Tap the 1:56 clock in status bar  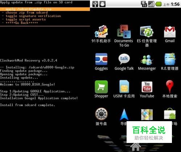[175, 4]
